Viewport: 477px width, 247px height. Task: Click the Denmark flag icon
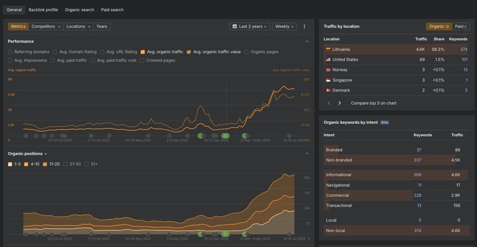(x=328, y=90)
